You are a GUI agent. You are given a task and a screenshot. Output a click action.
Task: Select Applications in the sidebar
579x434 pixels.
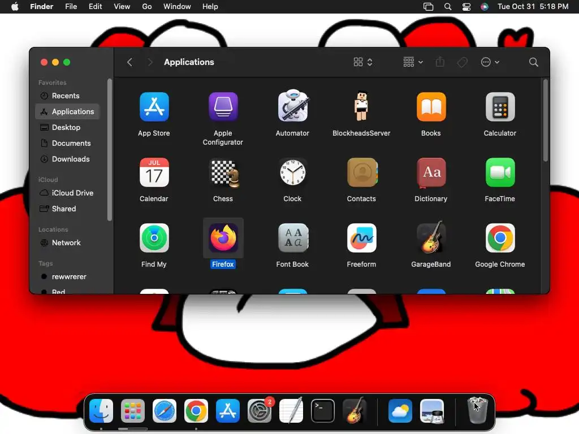point(67,111)
